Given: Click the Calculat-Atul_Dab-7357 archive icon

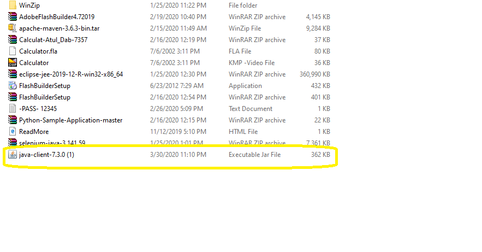Looking at the screenshot, I should (13, 40).
